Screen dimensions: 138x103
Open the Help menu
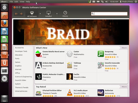[28, 2]
